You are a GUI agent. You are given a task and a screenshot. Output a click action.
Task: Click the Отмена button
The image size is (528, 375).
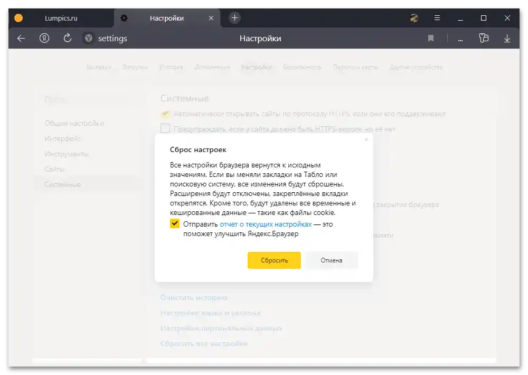(x=332, y=260)
